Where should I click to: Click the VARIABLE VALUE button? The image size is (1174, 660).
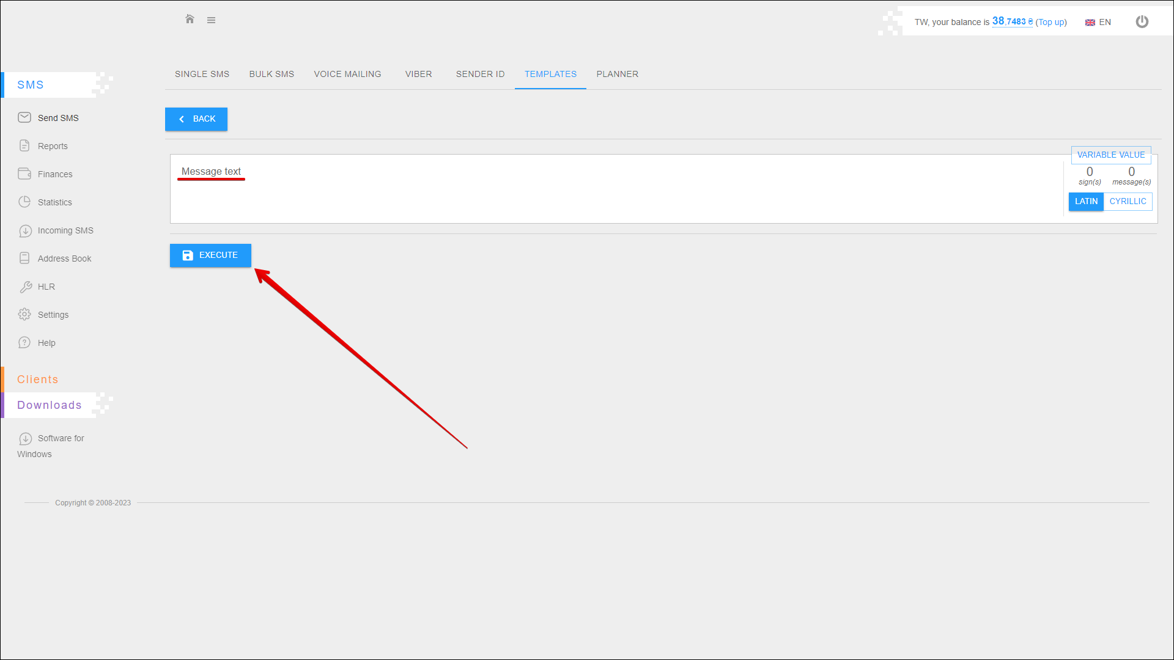tap(1110, 155)
